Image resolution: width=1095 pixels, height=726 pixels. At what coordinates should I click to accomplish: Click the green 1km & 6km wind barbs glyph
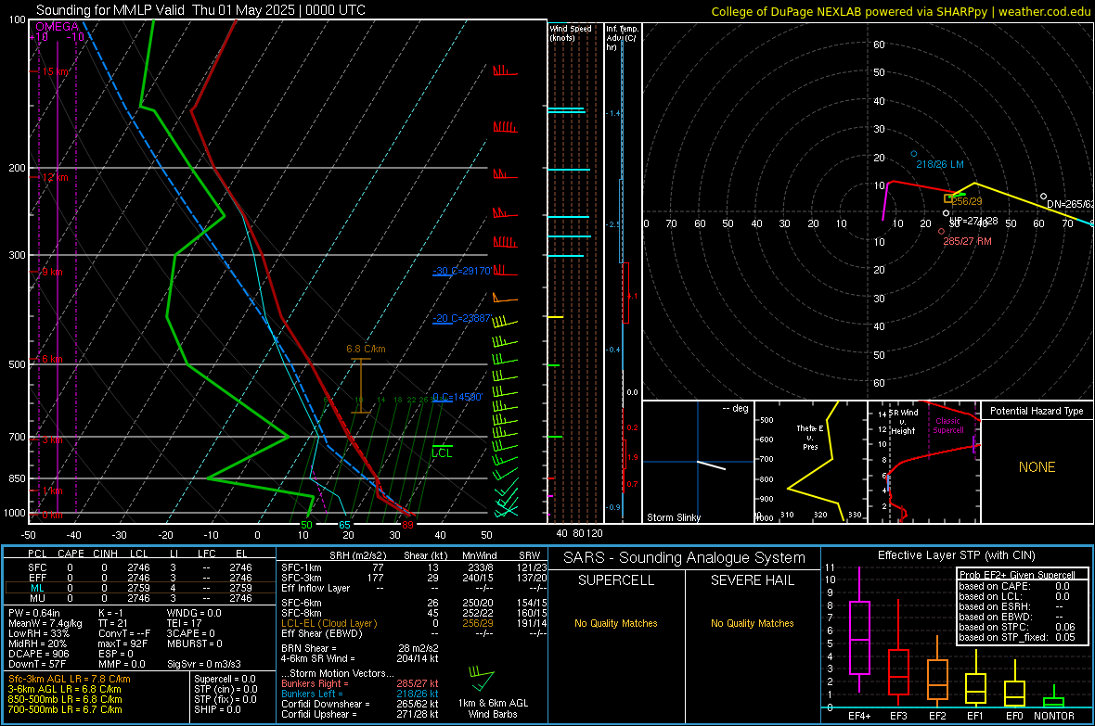pyautogui.click(x=482, y=678)
